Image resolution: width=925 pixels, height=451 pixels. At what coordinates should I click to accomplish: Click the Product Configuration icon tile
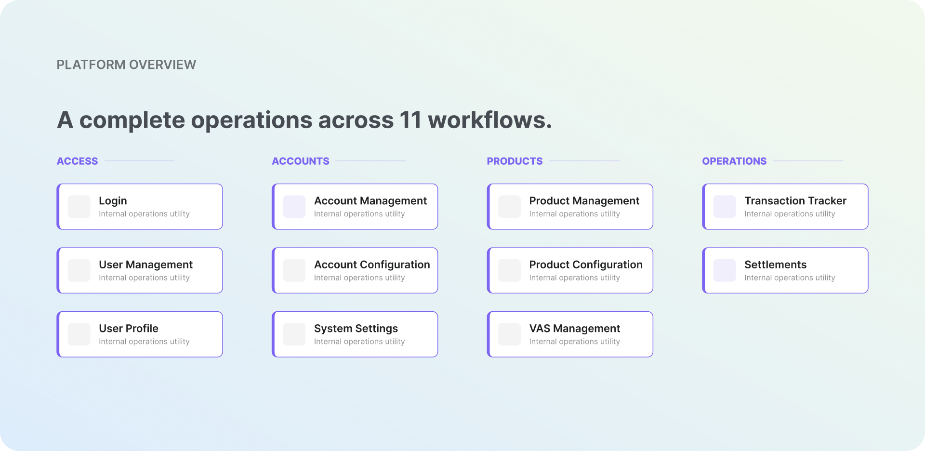pos(509,270)
